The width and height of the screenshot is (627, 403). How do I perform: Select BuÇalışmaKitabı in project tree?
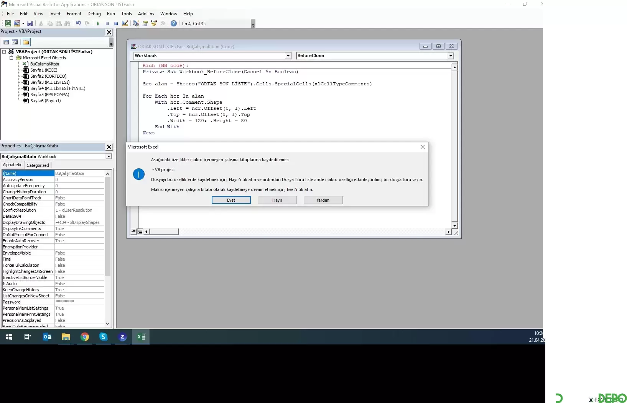coord(44,64)
